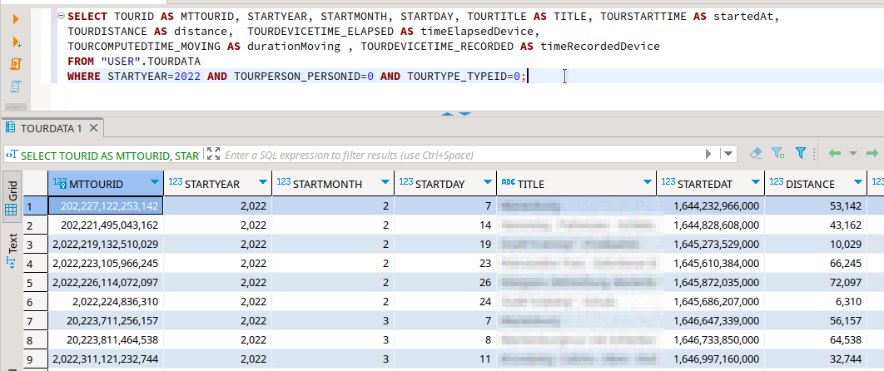Select cell 2,022,224,836,310
Screen dimensions: 884x371
point(106,302)
